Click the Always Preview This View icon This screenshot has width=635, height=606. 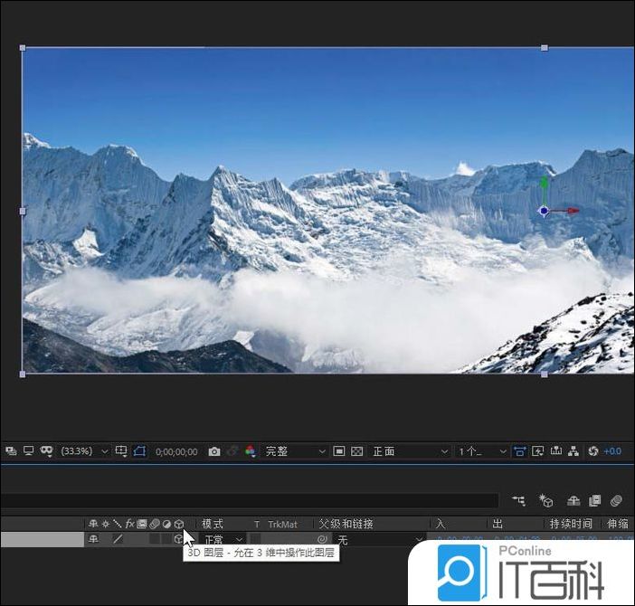[x=11, y=450]
